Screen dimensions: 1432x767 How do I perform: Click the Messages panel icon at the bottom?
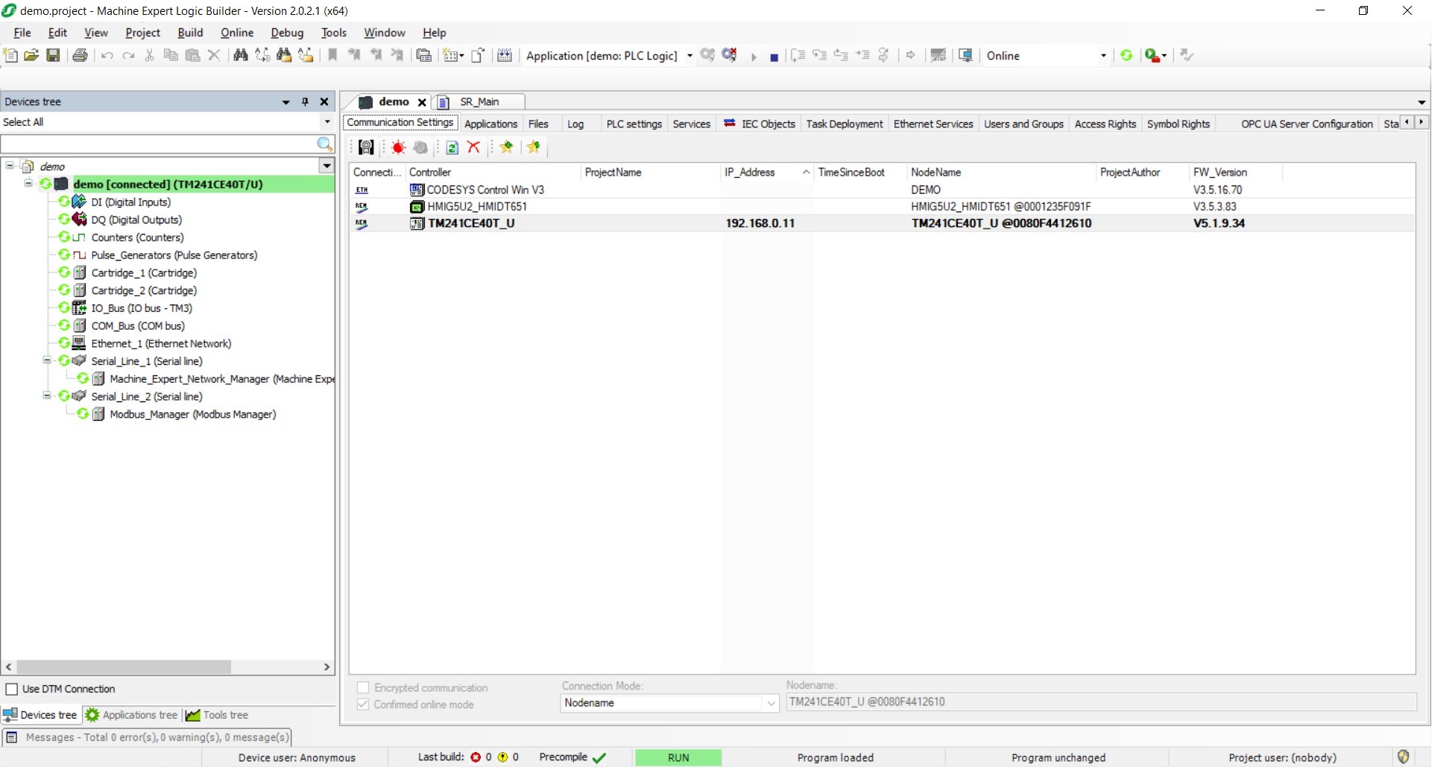tap(12, 737)
